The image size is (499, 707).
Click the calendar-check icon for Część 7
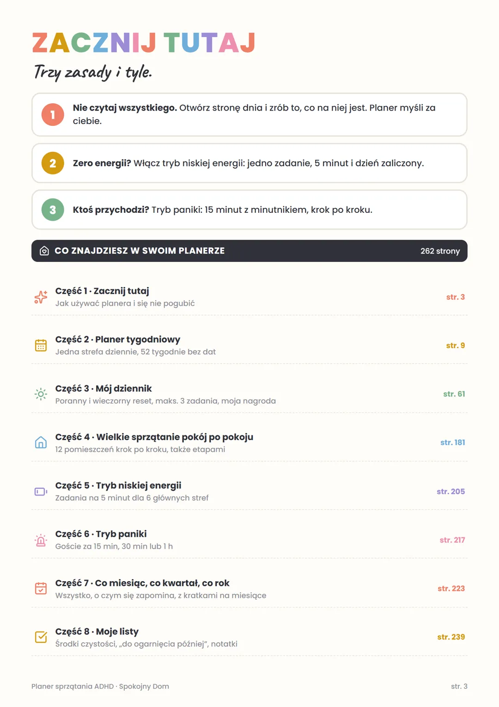click(41, 589)
